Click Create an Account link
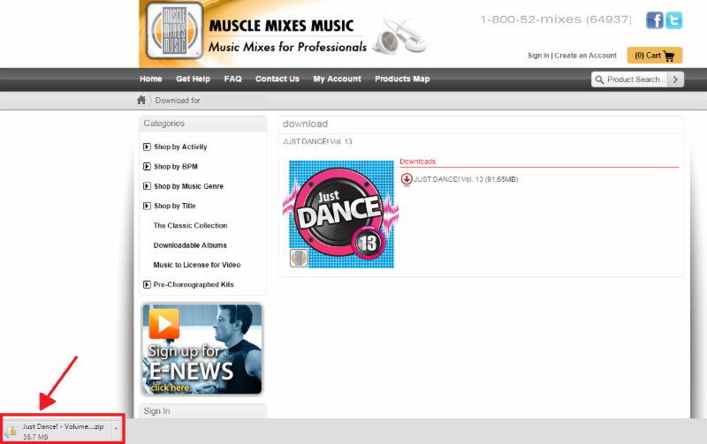707x444 pixels. point(585,56)
